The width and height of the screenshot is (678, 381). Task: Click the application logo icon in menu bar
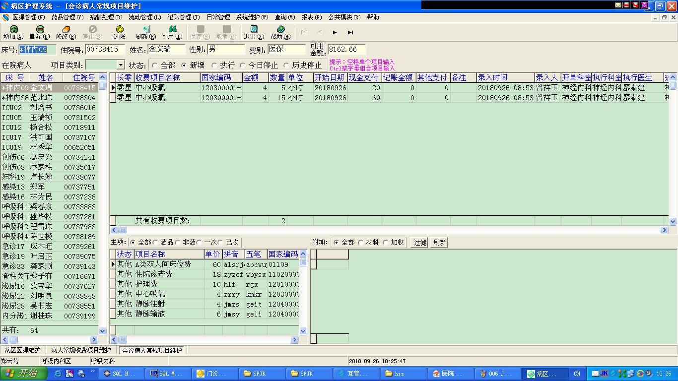click(x=6, y=17)
